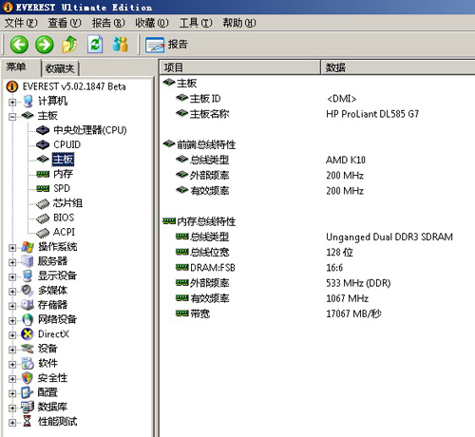Switch to the 收藏夹 tab
The image size is (475, 437).
pos(60,68)
